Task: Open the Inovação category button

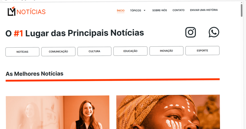Action: tap(166, 51)
